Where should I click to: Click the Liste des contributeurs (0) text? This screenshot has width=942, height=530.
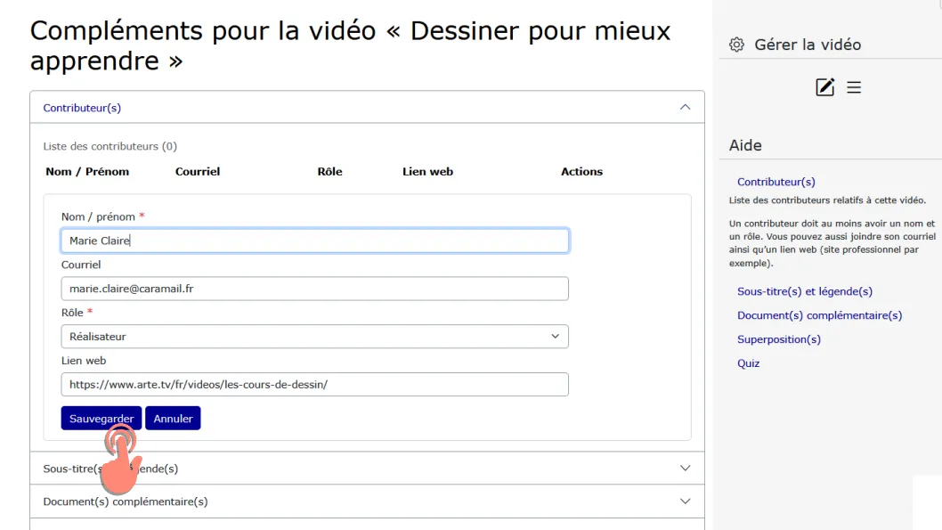tap(110, 146)
